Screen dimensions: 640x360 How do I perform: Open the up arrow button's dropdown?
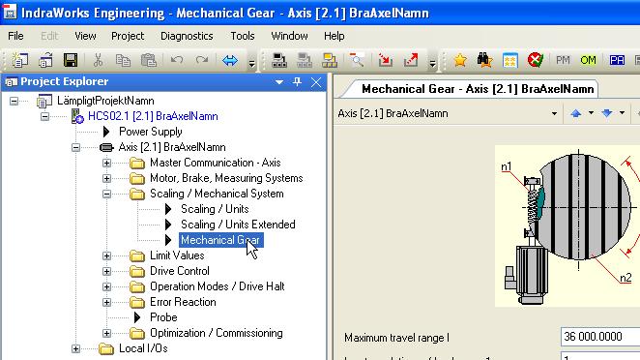point(591,113)
